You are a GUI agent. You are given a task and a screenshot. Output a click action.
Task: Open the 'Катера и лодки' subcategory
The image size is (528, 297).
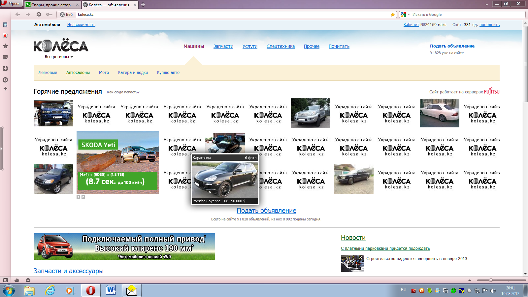pos(133,73)
